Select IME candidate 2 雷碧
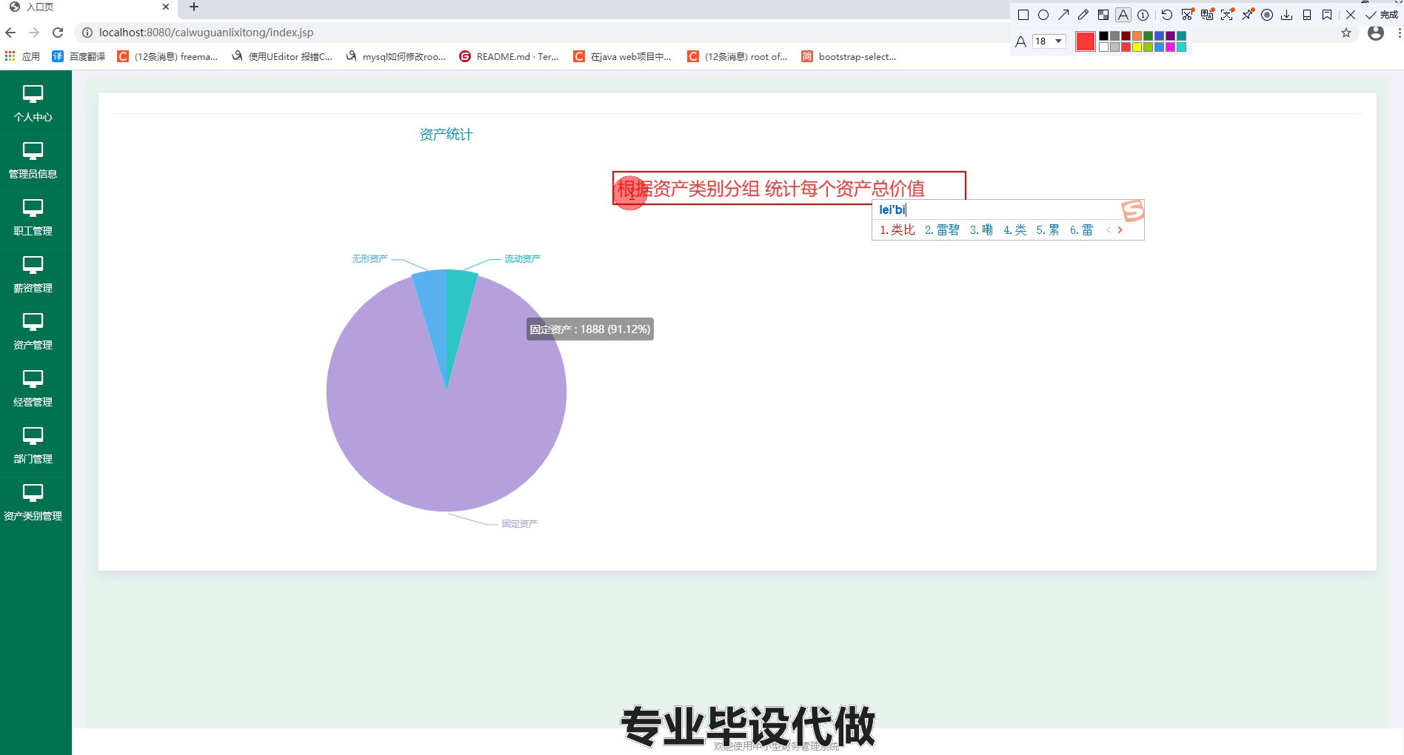This screenshot has height=755, width=1404. [942, 230]
